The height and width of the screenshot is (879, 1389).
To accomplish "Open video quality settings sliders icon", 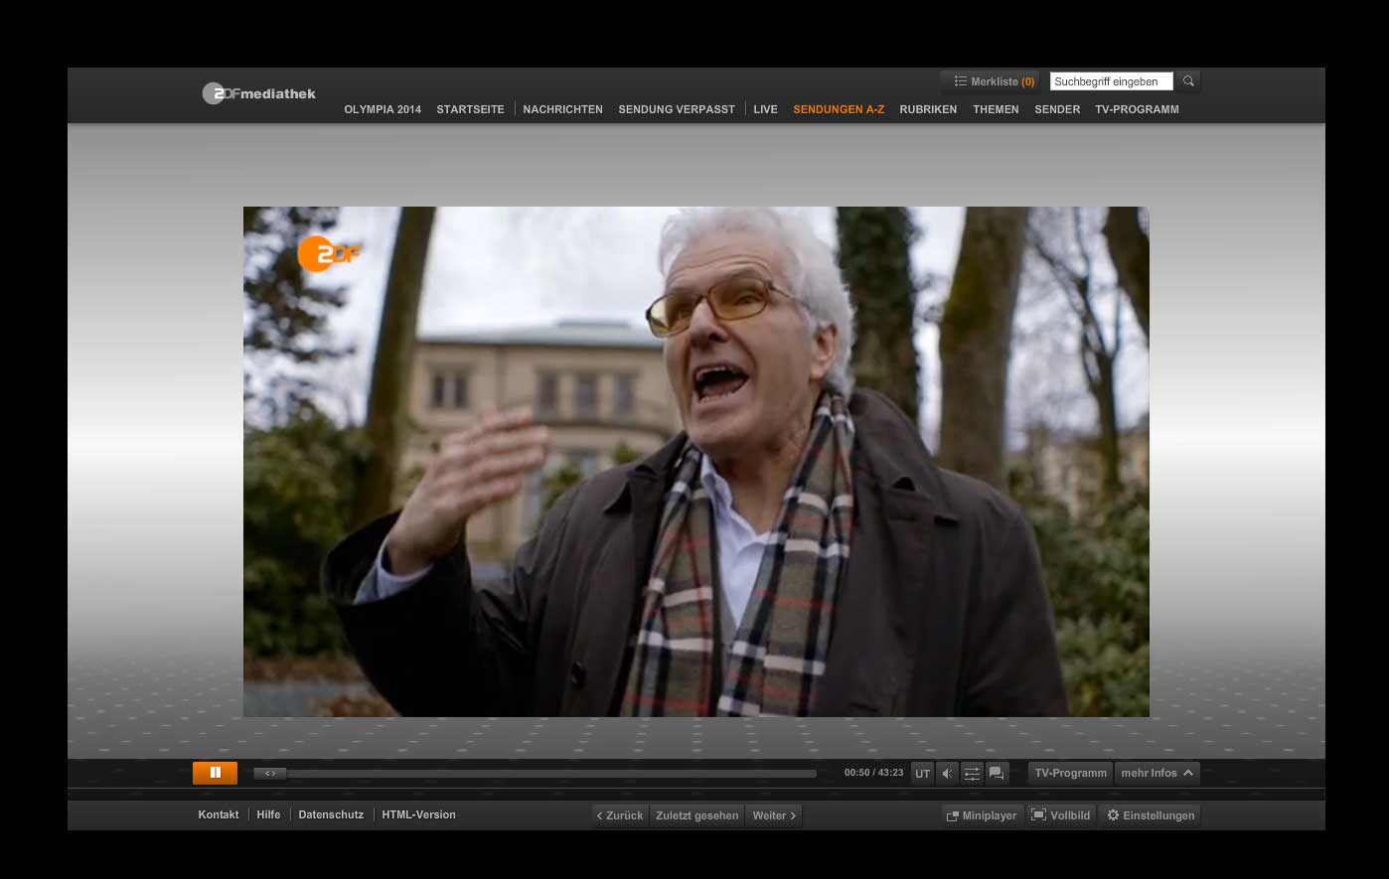I will tap(972, 774).
